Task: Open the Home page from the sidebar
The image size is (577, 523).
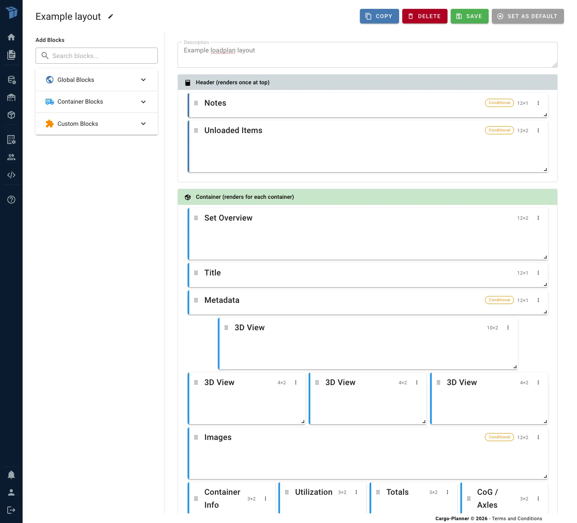Action: 11,37
